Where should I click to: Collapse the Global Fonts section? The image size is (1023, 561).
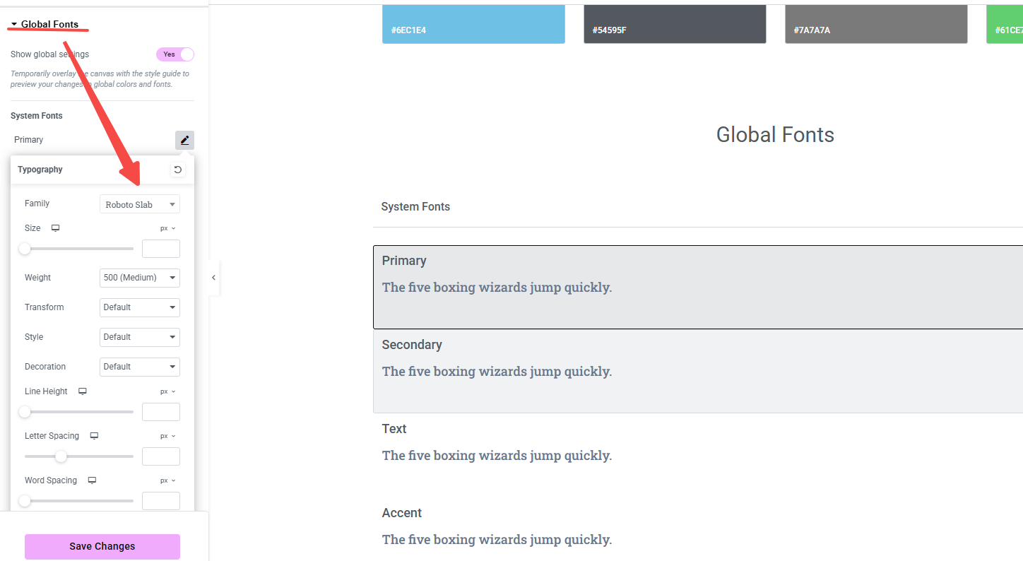(x=16, y=23)
